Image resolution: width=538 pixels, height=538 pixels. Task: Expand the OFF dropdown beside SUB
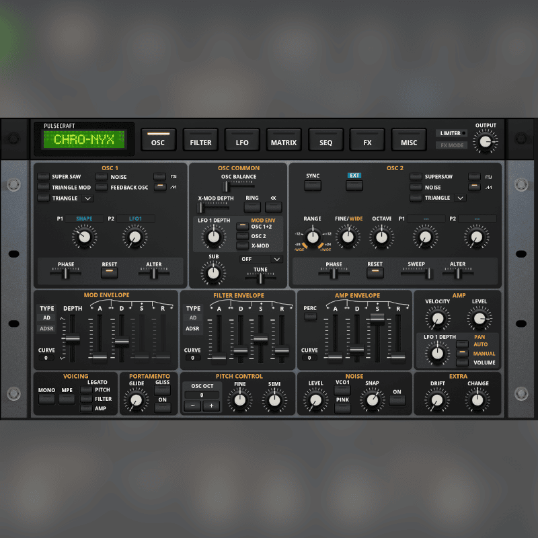coord(276,259)
